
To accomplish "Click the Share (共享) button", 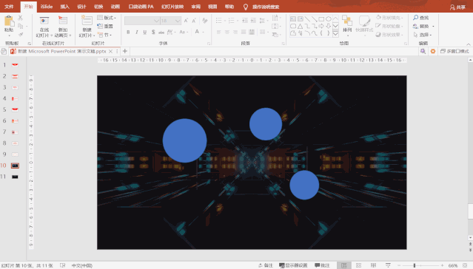I will (457, 7).
